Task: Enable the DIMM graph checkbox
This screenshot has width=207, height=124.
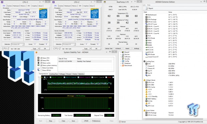Action: [x=106, y=77]
